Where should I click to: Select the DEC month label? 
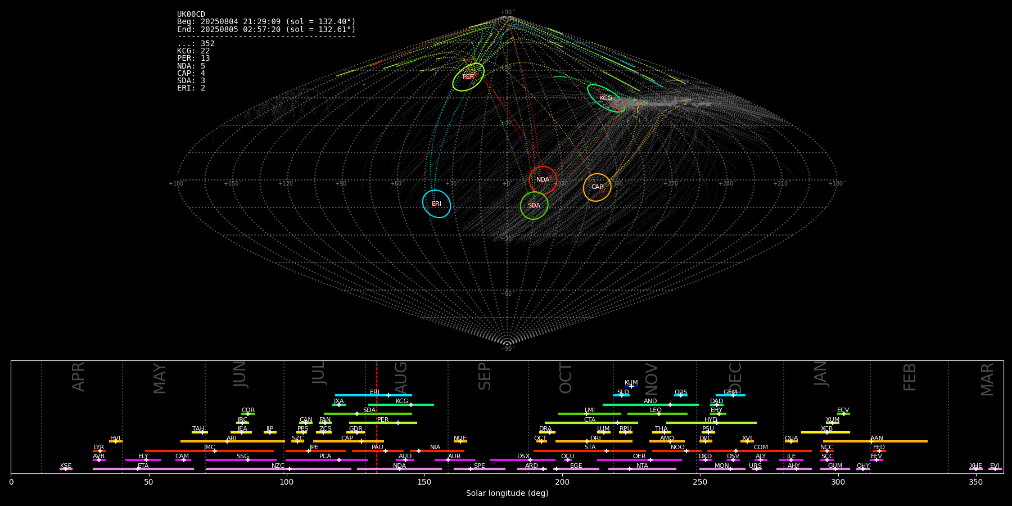(735, 378)
